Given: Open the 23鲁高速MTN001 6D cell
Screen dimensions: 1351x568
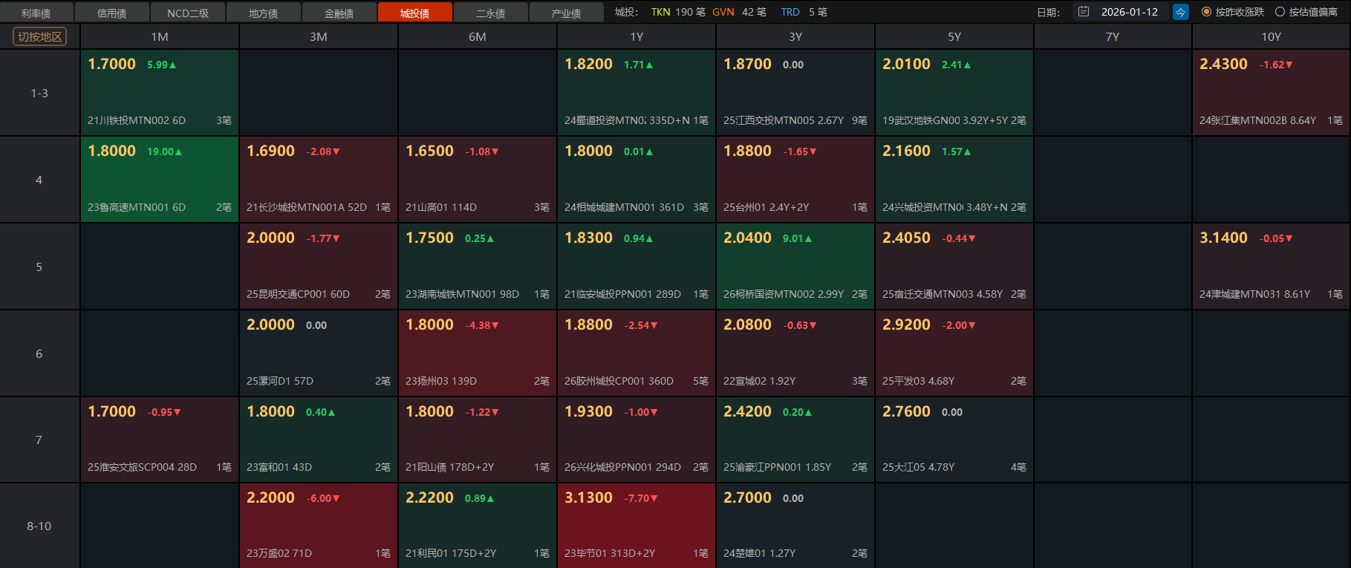Looking at the screenshot, I should (160, 179).
